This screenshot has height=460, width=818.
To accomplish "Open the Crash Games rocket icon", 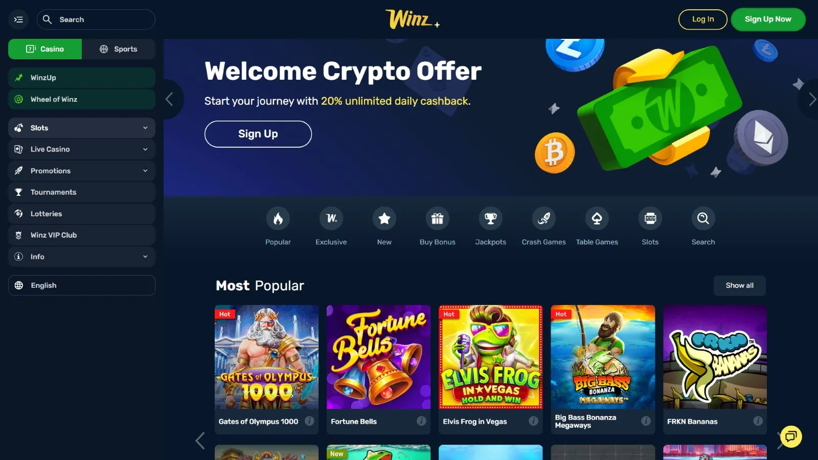I will click(x=544, y=219).
